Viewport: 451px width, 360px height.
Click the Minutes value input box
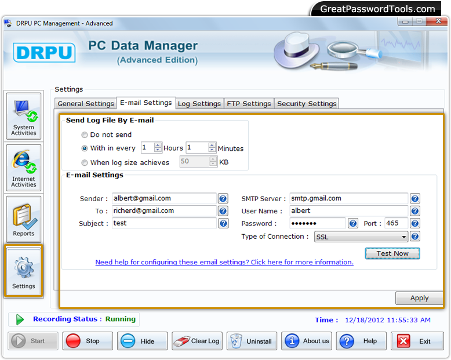pyautogui.click(x=197, y=147)
